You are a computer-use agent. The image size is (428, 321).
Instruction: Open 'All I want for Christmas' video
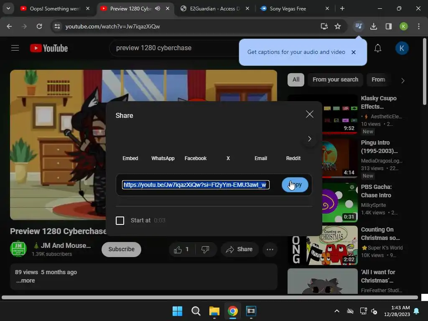pyautogui.click(x=378, y=276)
